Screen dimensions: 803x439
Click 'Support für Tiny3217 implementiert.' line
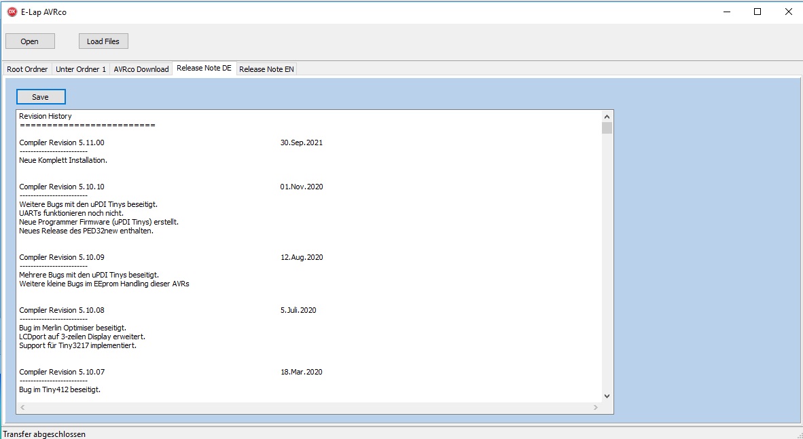(x=78, y=345)
